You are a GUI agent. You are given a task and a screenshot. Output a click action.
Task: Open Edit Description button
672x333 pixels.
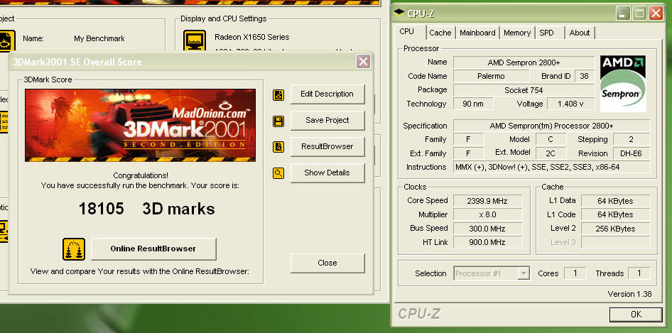[x=327, y=94]
